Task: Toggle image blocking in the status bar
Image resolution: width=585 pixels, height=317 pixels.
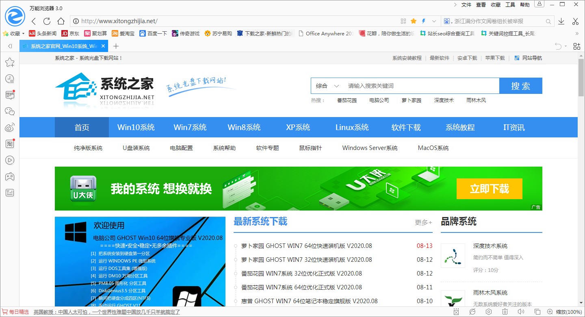Action: click(x=456, y=311)
